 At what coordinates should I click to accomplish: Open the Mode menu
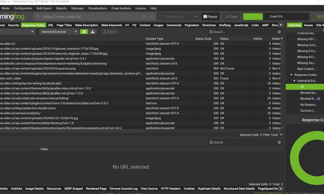(5, 8)
